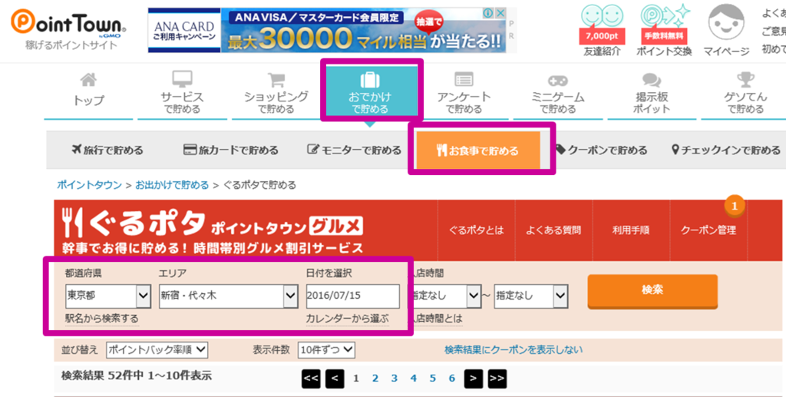Screen dimensions: 786x397
Task: Select 旅行で貯める submenu item
Action: tap(107, 150)
